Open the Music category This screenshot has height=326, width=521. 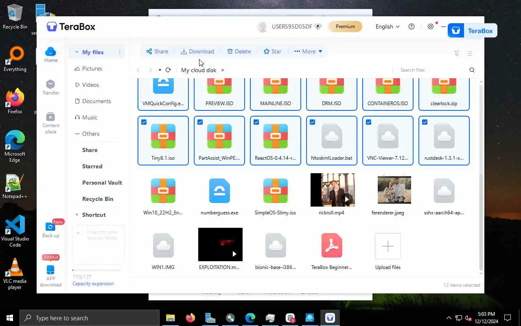(86, 117)
